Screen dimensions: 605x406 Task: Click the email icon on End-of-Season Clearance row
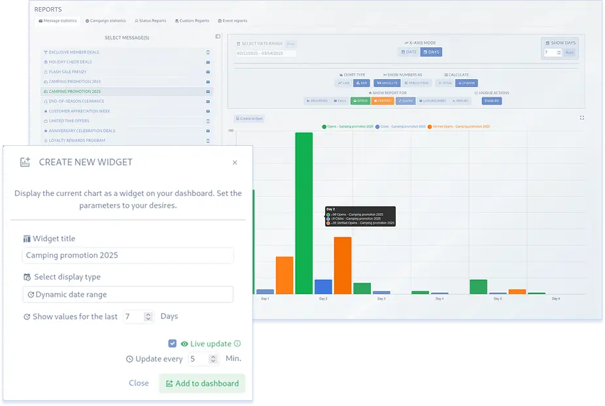tap(208, 101)
